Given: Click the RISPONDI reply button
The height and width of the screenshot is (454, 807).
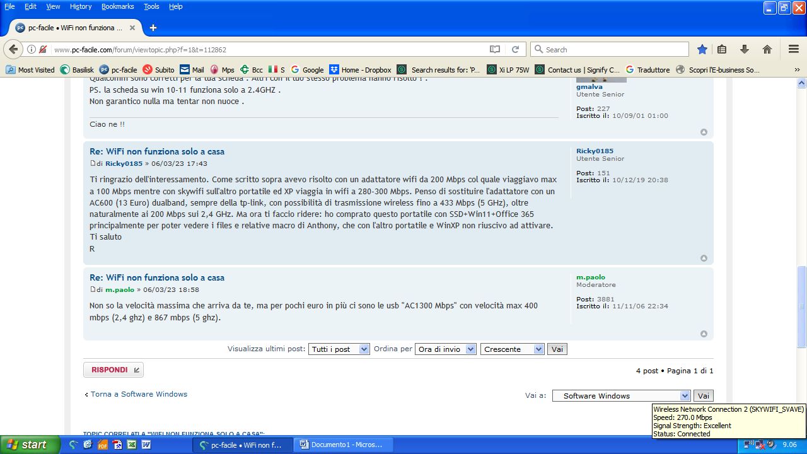Looking at the screenshot, I should (113, 370).
